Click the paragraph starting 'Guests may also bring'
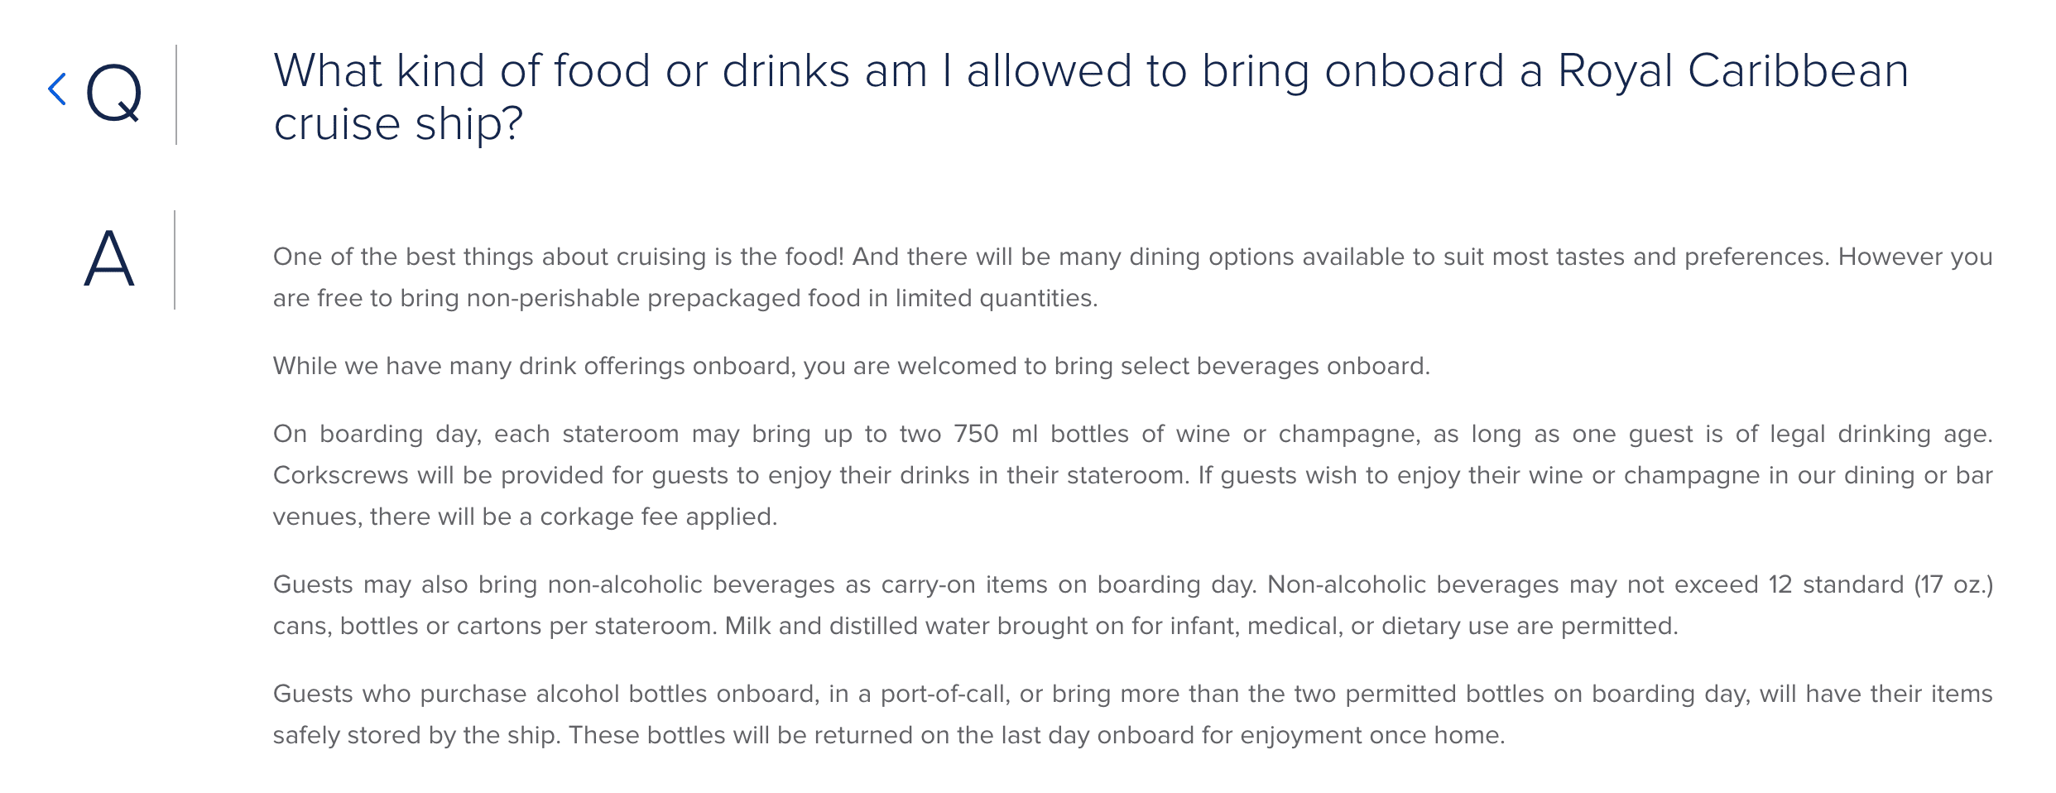Screen dimensions: 2056x793 [x=1132, y=605]
